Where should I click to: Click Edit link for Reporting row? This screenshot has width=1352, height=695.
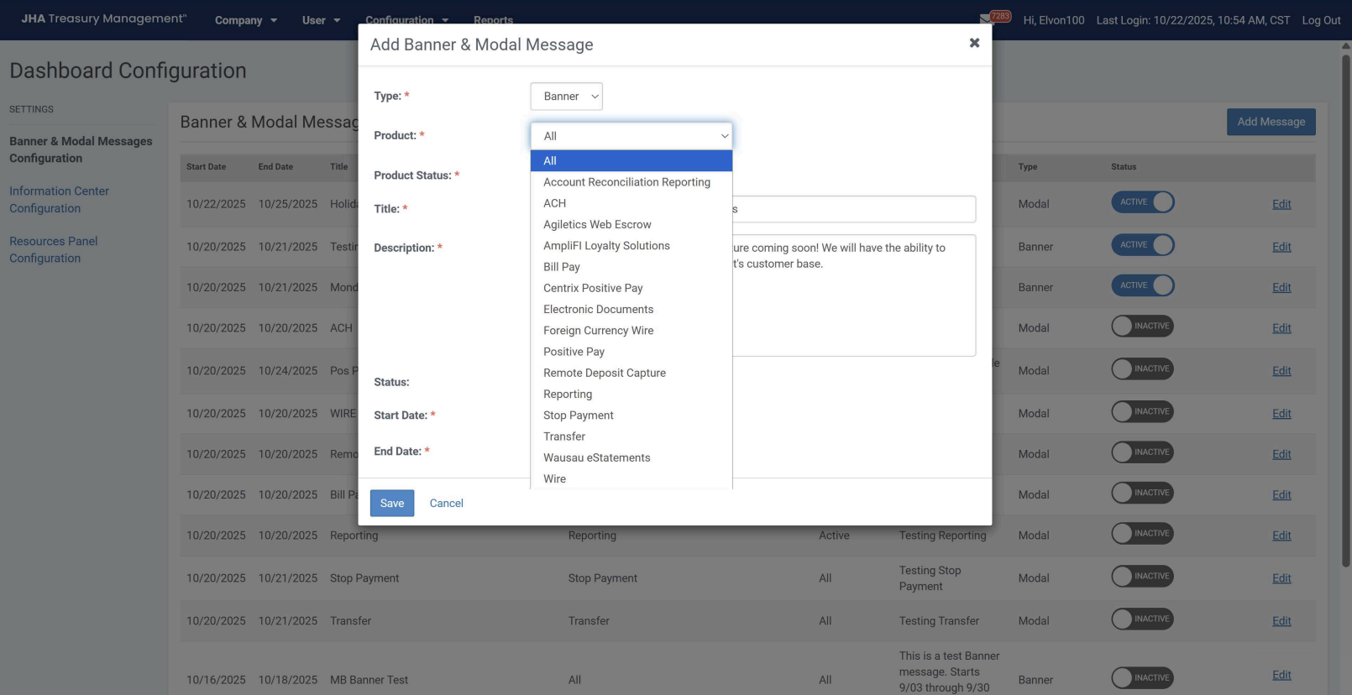coord(1281,536)
